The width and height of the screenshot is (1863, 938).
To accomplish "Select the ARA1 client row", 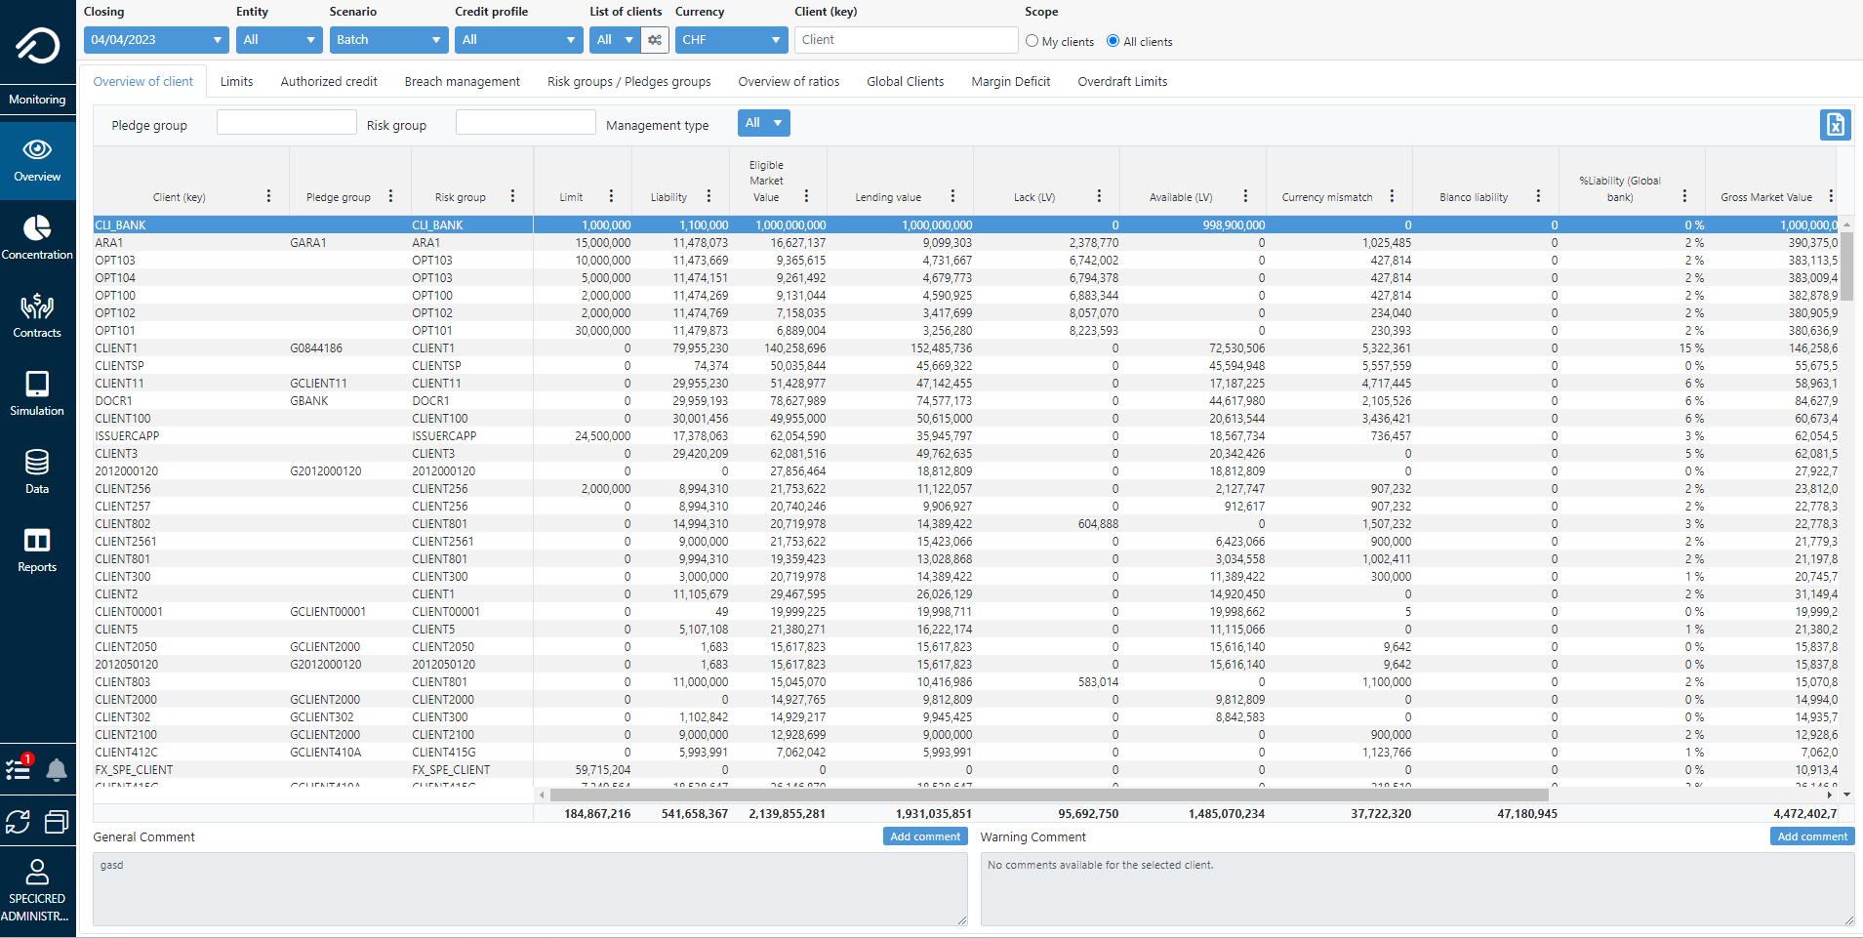I will pos(966,243).
